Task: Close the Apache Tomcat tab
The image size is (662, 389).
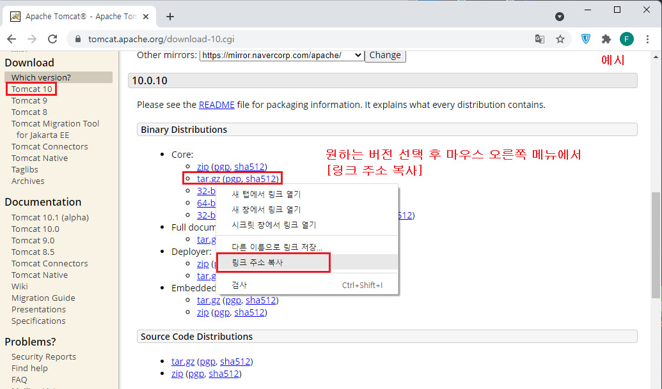Action: click(146, 17)
